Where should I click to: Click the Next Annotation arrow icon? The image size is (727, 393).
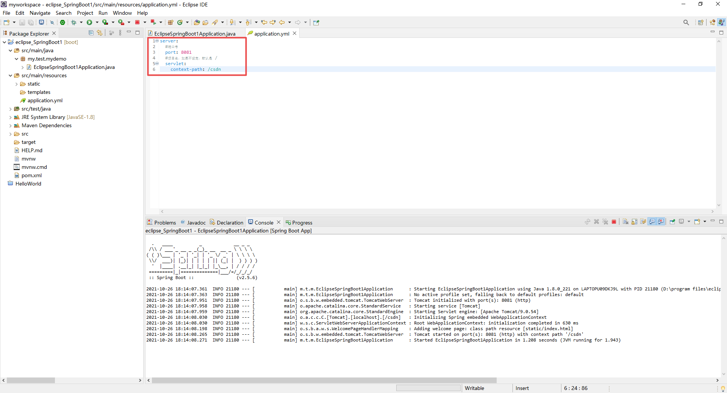pyautogui.click(x=232, y=22)
